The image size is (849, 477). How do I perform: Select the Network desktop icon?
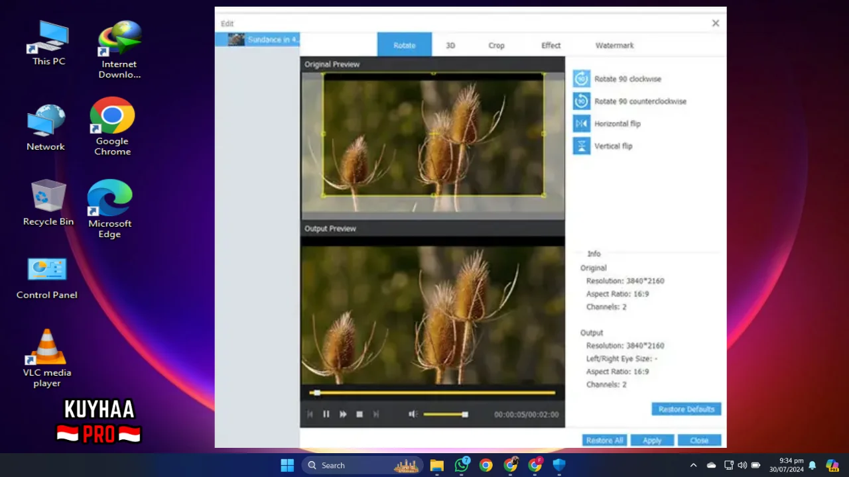(x=46, y=128)
